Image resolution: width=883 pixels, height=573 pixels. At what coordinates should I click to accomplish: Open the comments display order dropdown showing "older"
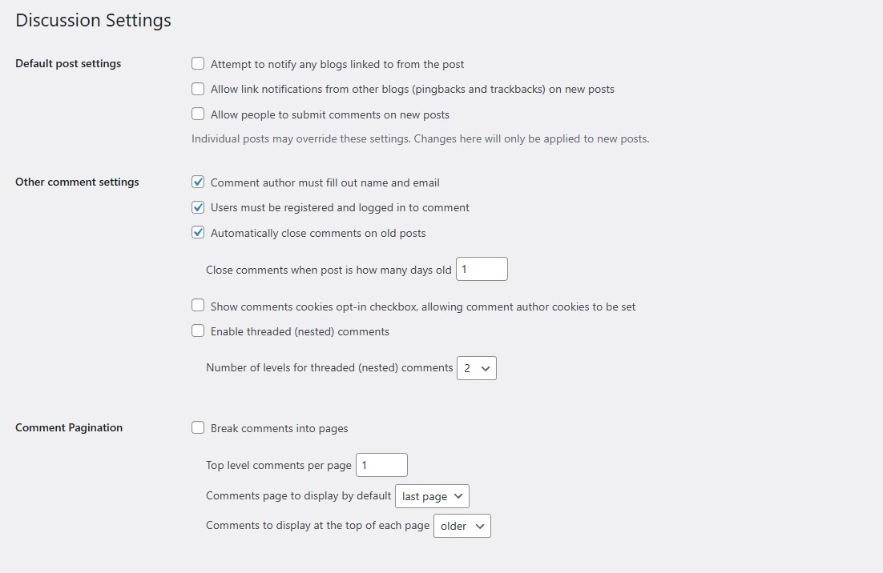coord(462,525)
